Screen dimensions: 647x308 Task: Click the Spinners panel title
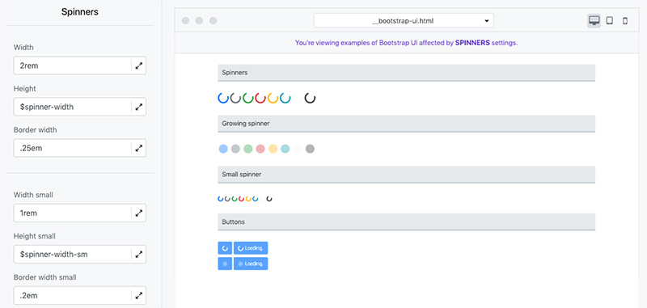pyautogui.click(x=80, y=12)
